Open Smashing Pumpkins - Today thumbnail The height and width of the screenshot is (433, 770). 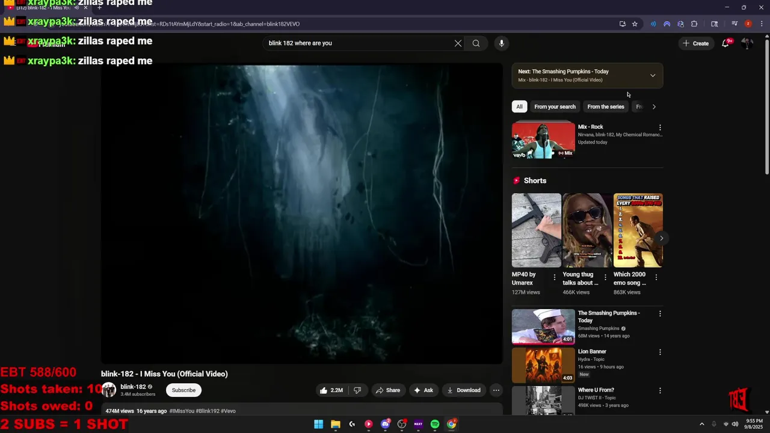tap(543, 327)
